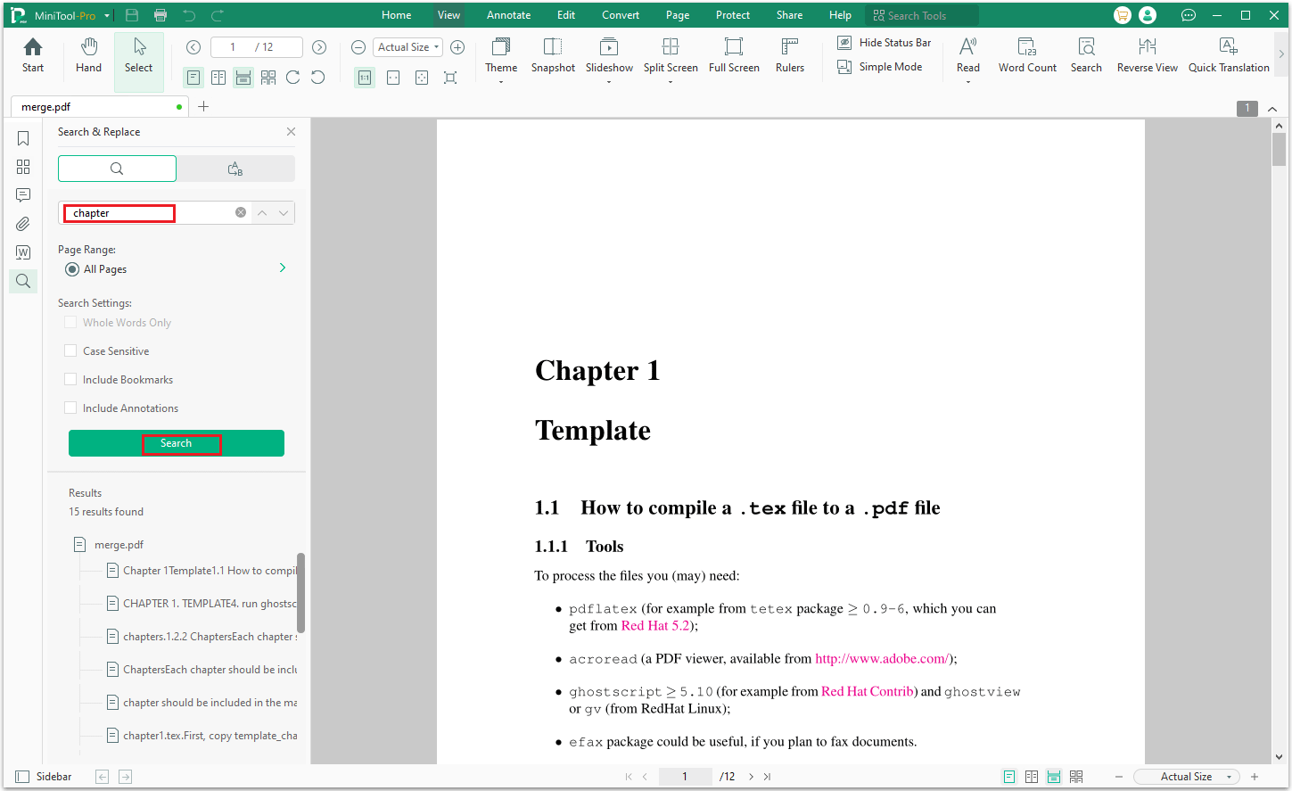Expand the Page Range options arrow
Viewport: 1292px width, 791px height.
283,268
